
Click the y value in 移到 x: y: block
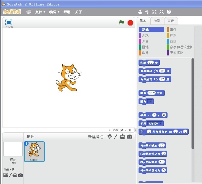[164, 115]
